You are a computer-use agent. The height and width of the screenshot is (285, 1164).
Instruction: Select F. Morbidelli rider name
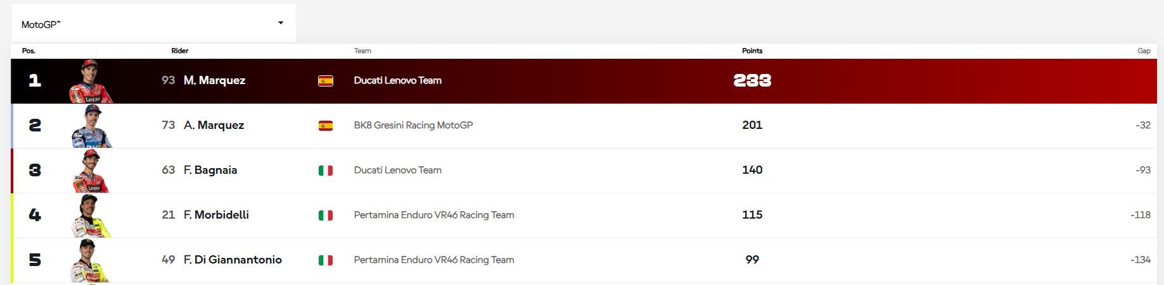tap(216, 215)
